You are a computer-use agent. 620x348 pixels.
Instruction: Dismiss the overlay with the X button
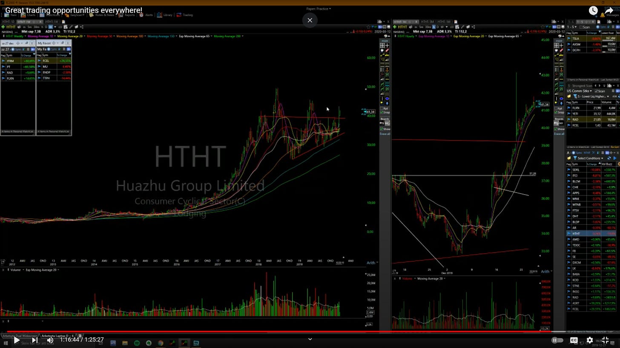(310, 20)
